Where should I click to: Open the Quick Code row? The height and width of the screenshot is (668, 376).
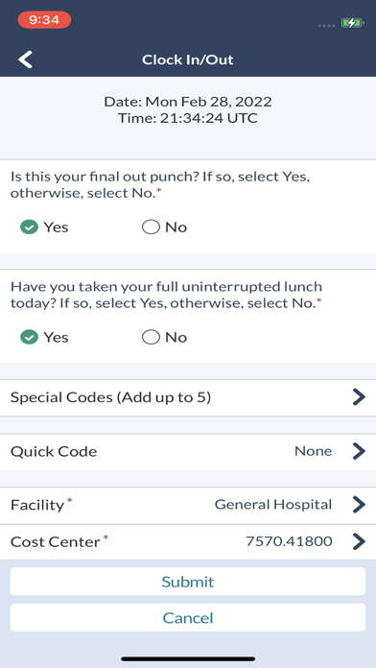tap(188, 452)
